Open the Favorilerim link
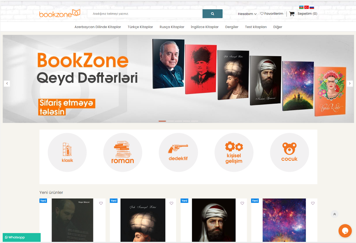 [272, 14]
